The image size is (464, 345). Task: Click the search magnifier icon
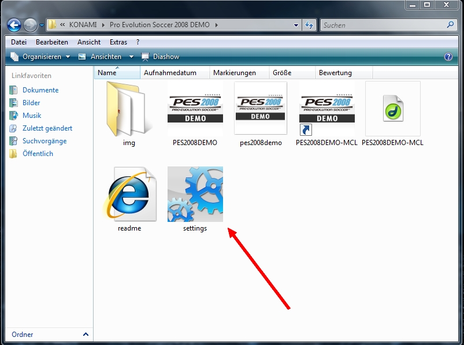point(450,25)
